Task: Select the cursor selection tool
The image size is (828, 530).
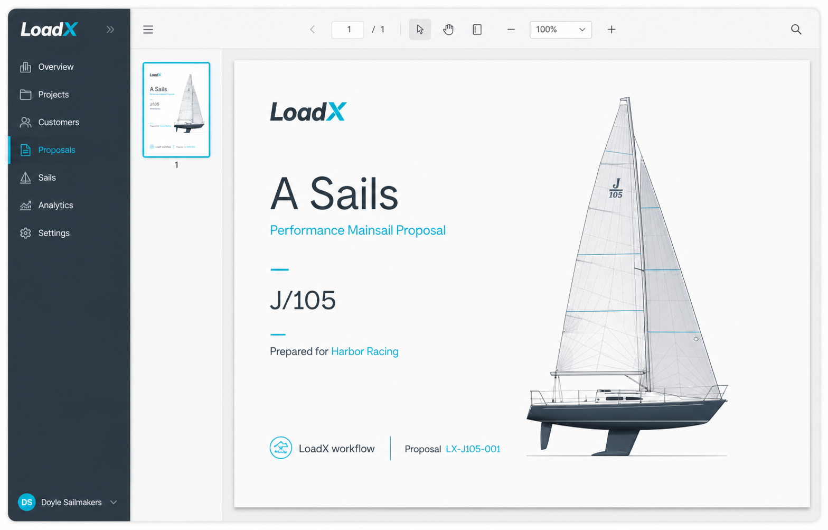Action: tap(420, 30)
